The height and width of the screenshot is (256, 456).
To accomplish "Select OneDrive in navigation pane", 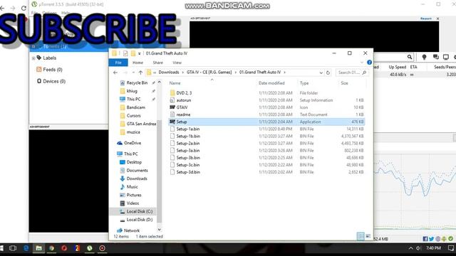I will 133,143.
